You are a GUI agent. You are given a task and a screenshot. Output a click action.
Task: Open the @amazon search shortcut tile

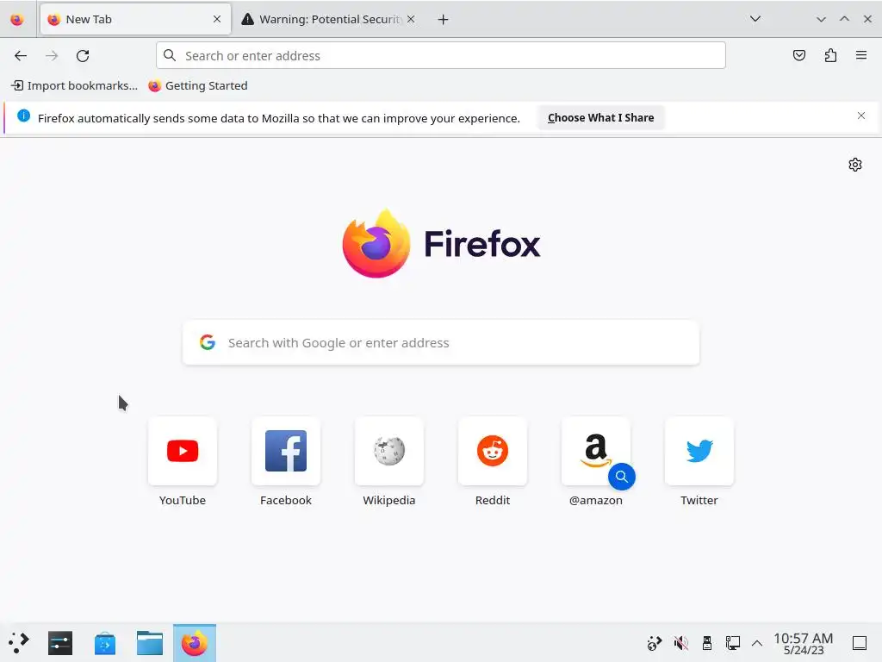596,451
